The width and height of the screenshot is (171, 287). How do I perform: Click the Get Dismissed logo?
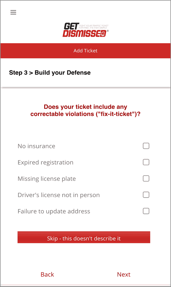pos(84,30)
